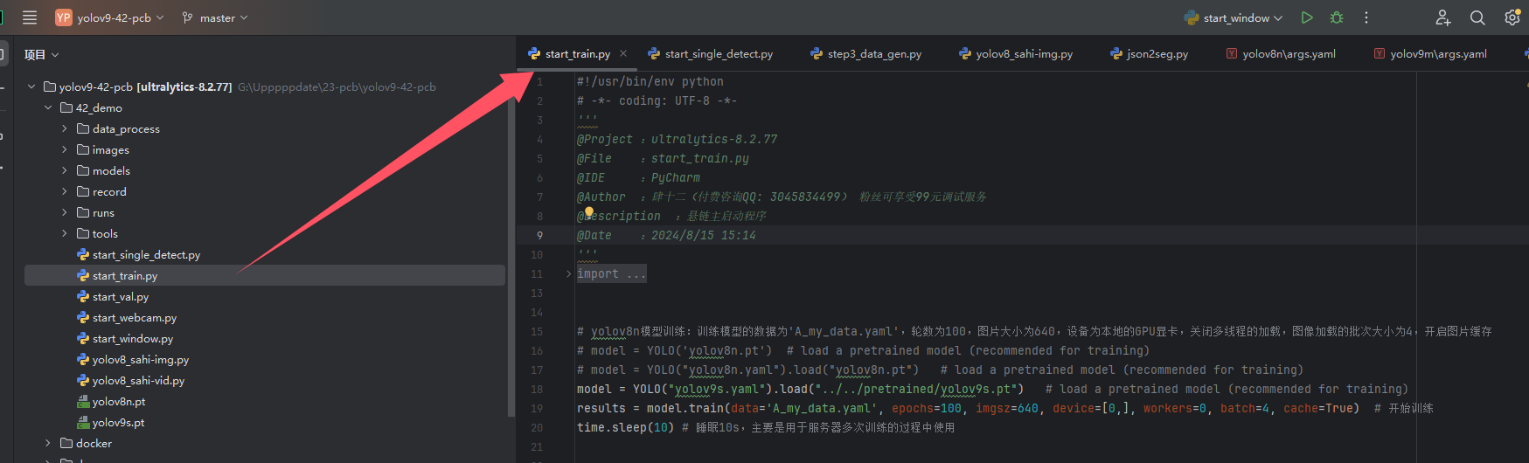
Task: Expand the runs folder
Action: tap(65, 212)
